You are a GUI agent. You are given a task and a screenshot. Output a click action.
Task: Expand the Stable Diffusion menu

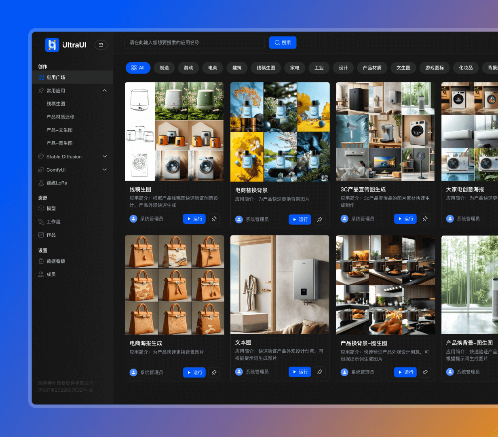click(105, 157)
